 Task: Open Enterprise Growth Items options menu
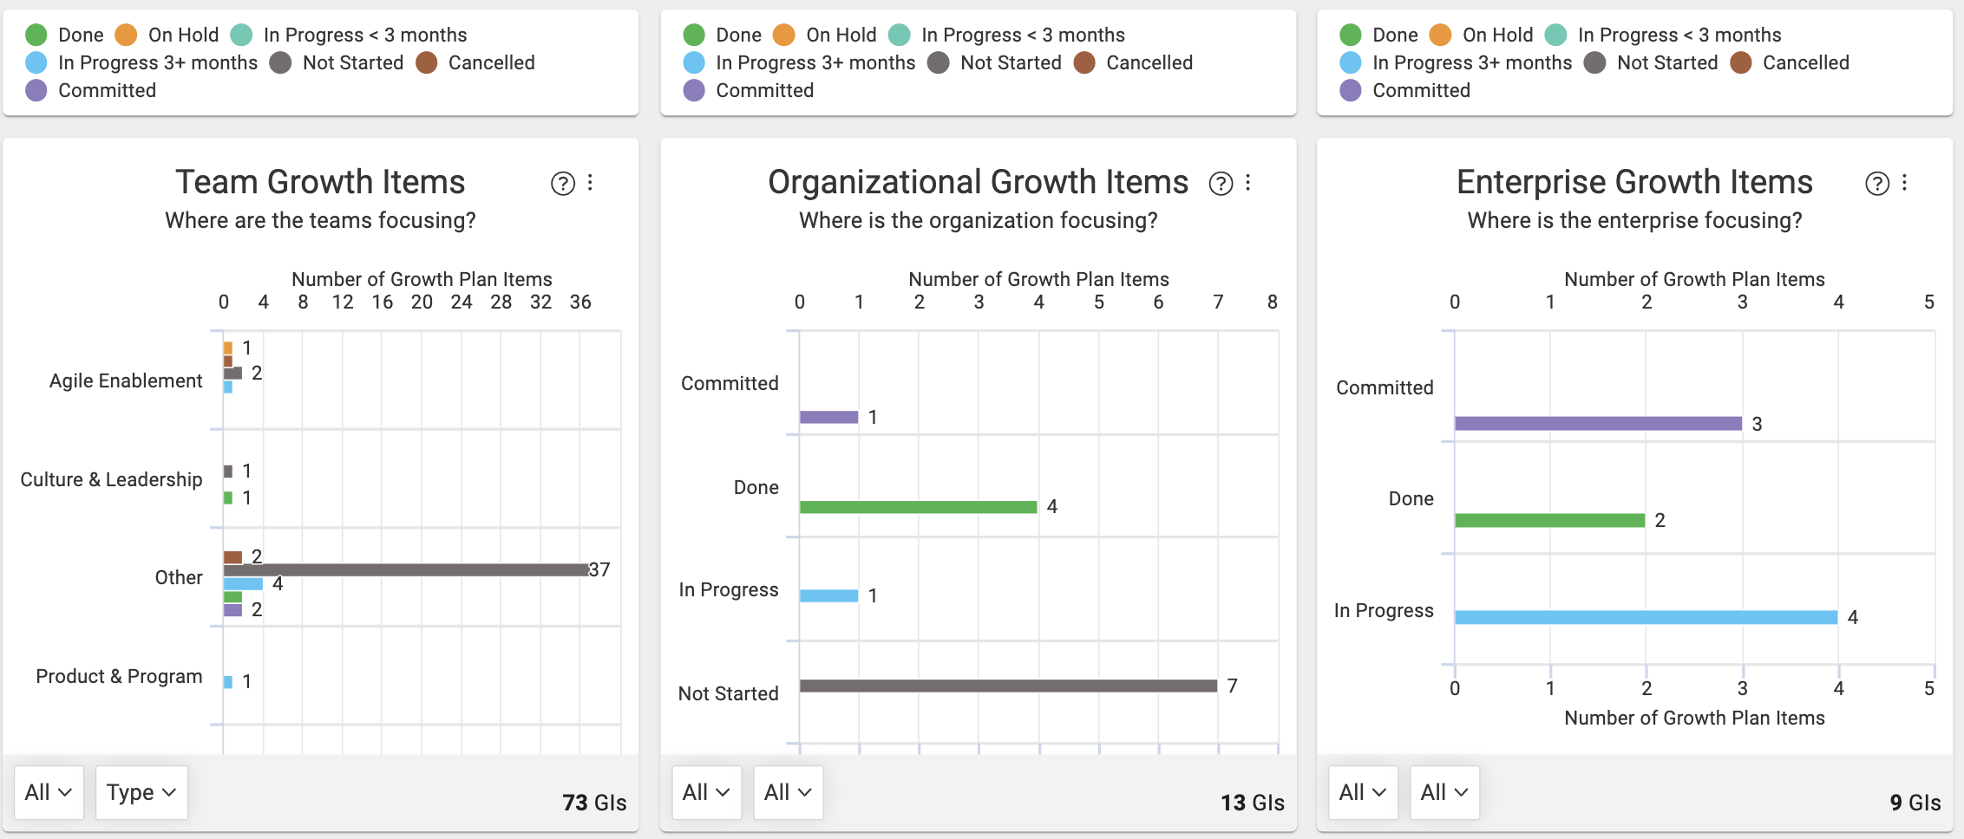1904,183
